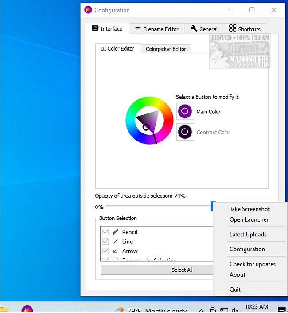
Task: Open the Shortcuts tab
Action: pyautogui.click(x=244, y=29)
